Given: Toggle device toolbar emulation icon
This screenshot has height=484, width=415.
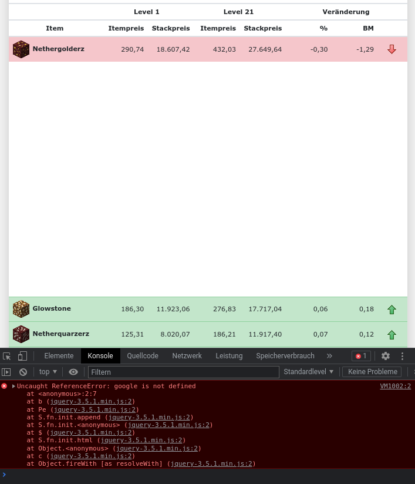Looking at the screenshot, I should click(22, 356).
